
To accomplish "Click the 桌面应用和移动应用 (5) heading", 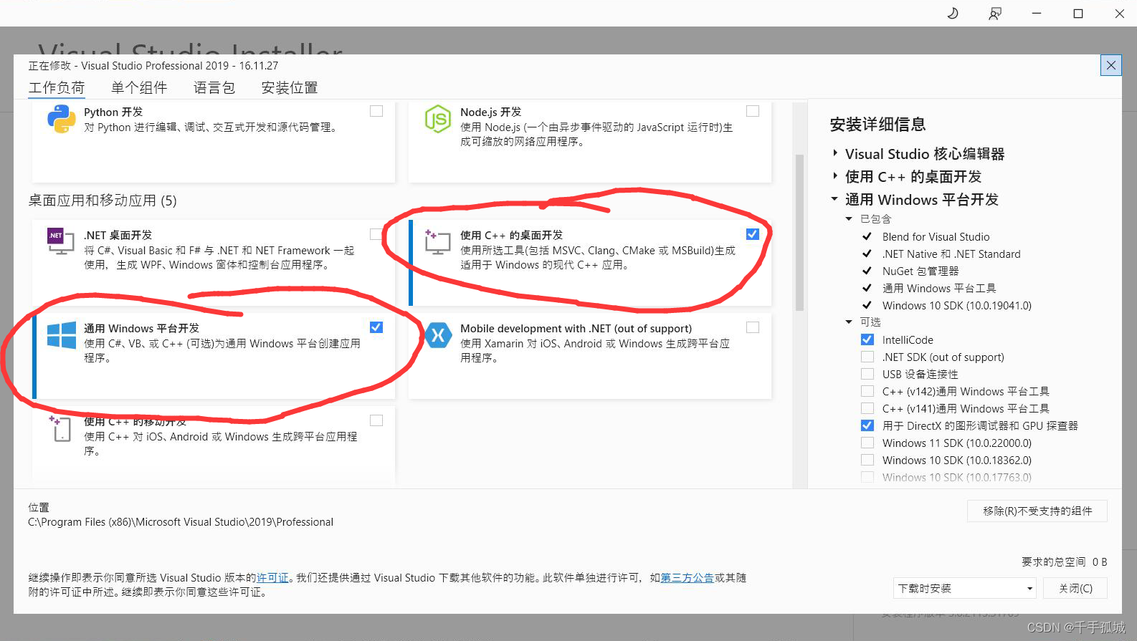I will coord(103,201).
